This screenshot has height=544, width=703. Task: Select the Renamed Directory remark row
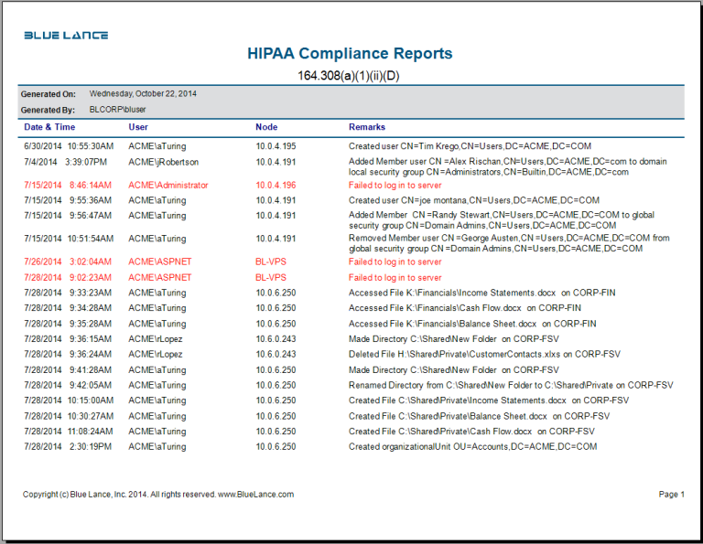(x=510, y=386)
